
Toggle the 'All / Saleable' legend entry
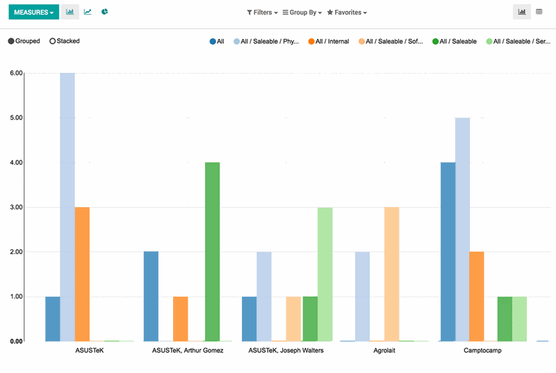pyautogui.click(x=457, y=42)
